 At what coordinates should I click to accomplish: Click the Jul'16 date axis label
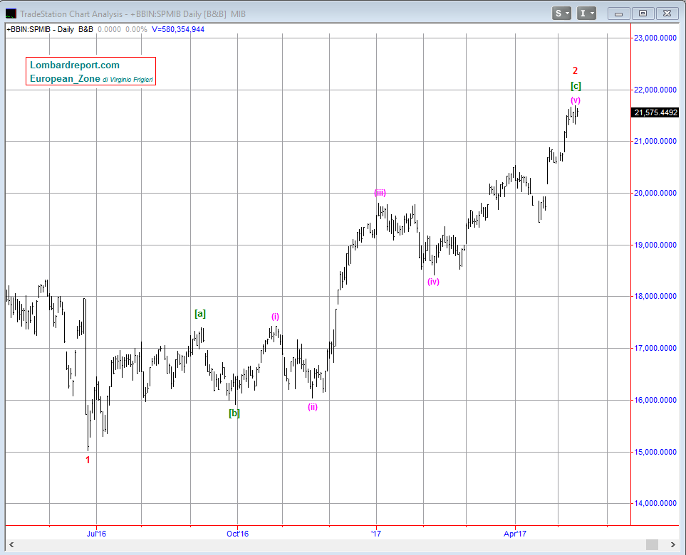[96, 534]
